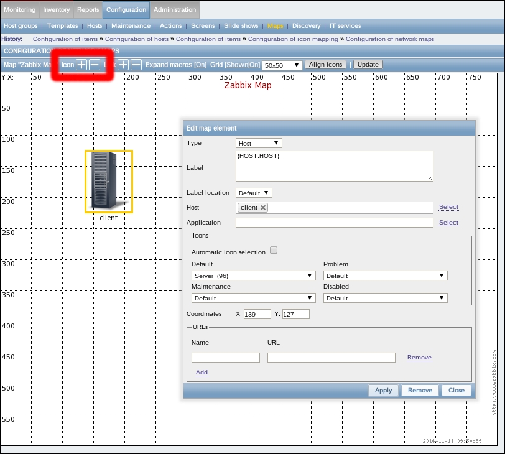Click the Link minus button to remove link
The width and height of the screenshot is (505, 454).
tap(136, 65)
